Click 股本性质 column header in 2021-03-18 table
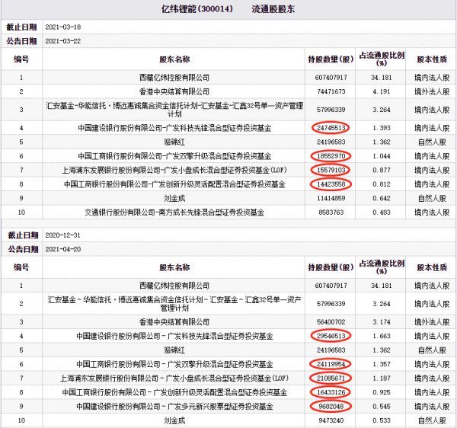 coord(432,59)
